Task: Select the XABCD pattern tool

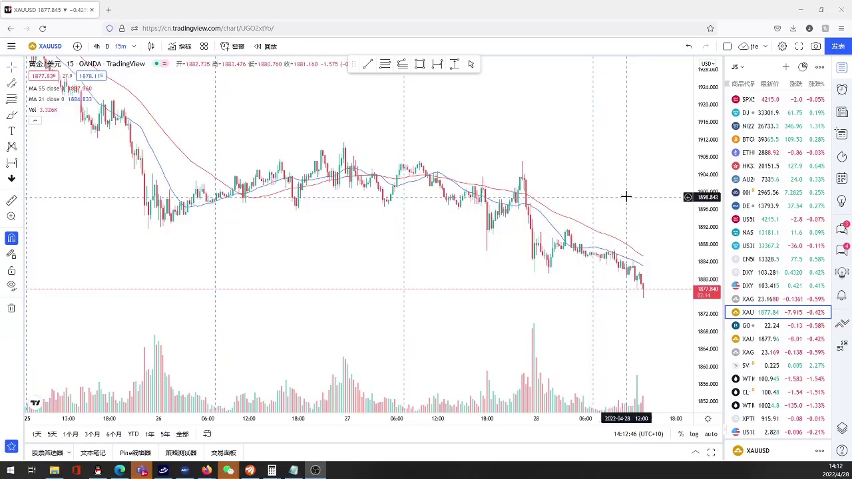Action: [11, 147]
